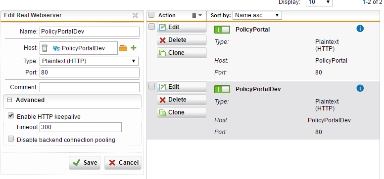384x179 pixels.
Task: Open the Sort by dropdown
Action: pyautogui.click(x=257, y=15)
